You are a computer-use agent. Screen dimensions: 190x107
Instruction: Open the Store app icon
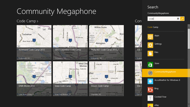coord(150,65)
